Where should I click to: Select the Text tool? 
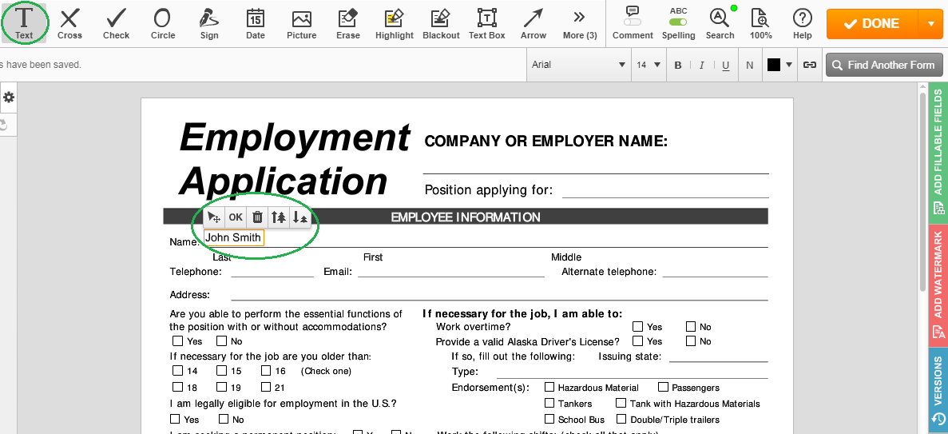coord(24,24)
